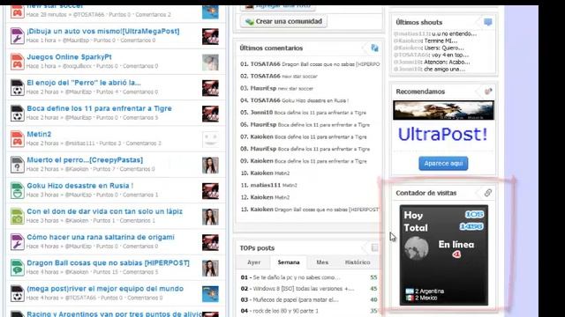The image size is (565, 317).
Task: Open post 'Muerto el perro...[CreepyPastas]'
Action: click(x=85, y=160)
